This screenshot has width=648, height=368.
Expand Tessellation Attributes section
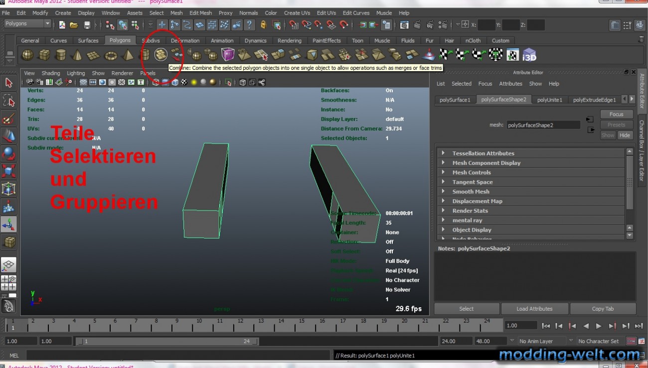pos(530,153)
